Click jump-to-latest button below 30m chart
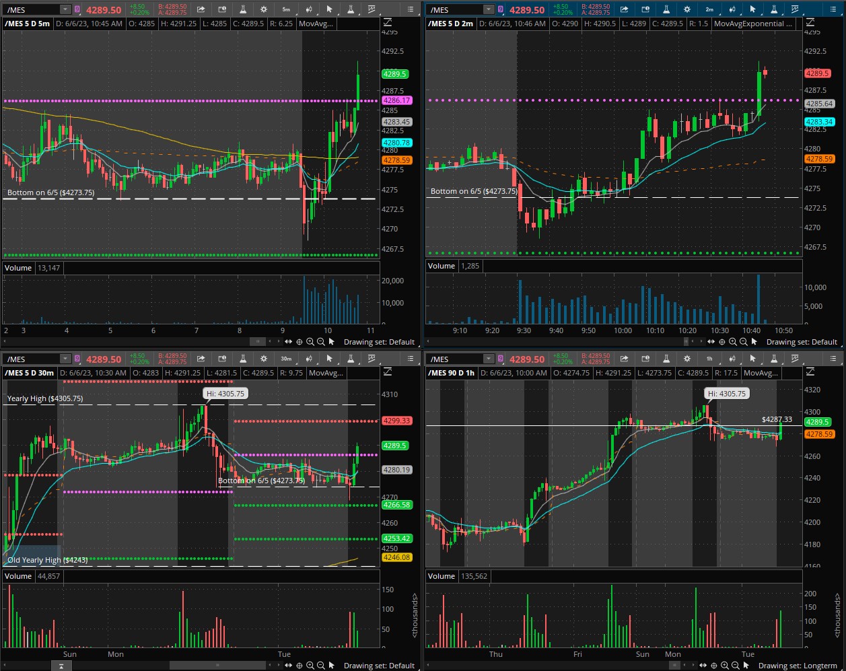 (x=61, y=666)
